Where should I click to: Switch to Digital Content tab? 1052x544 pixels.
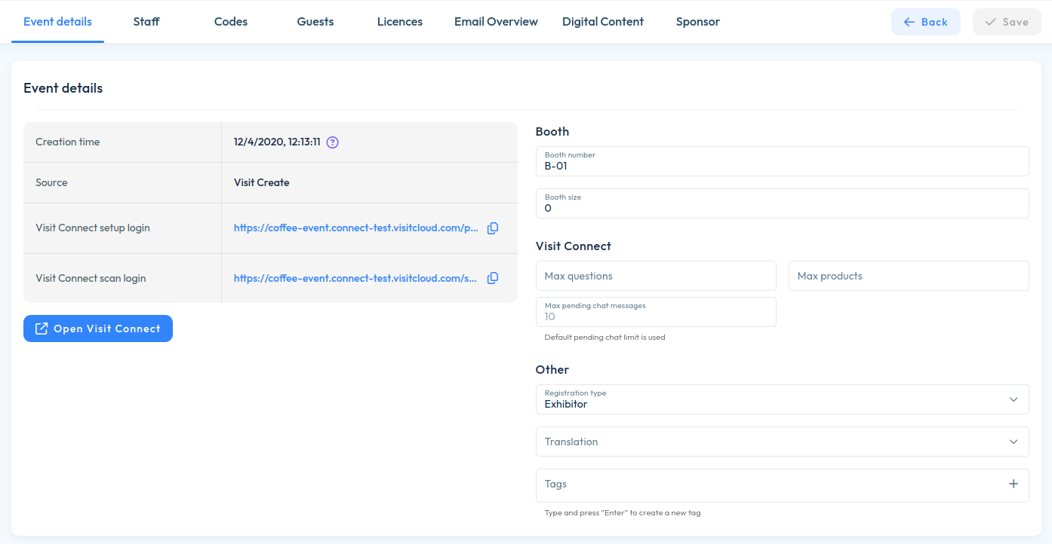(603, 22)
